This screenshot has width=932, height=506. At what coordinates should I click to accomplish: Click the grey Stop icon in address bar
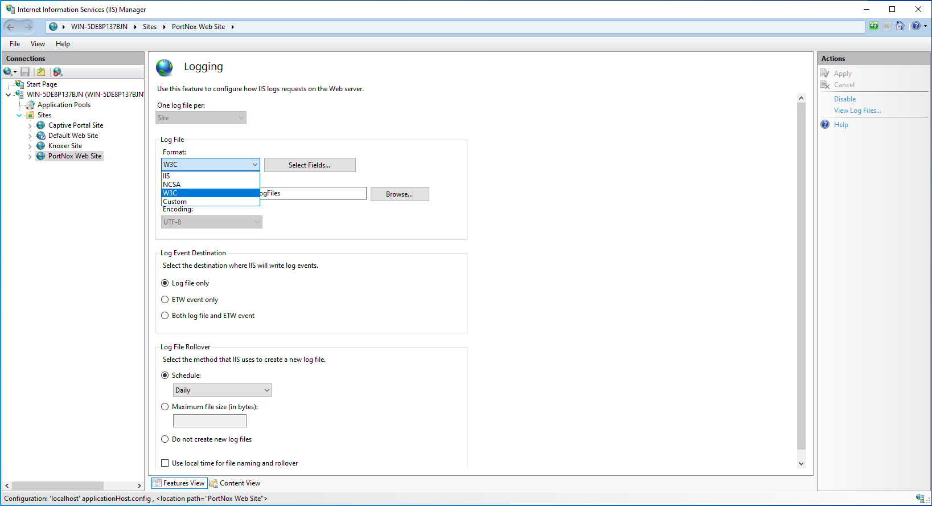point(887,26)
